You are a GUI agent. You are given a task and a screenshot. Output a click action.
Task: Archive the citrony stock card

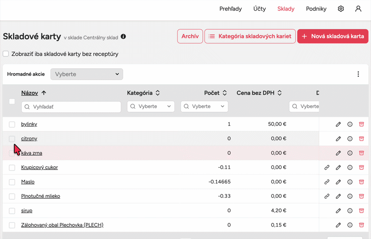pos(361,139)
